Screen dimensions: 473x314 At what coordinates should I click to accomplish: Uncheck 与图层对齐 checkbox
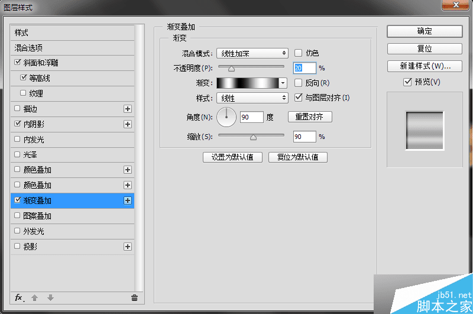point(299,98)
